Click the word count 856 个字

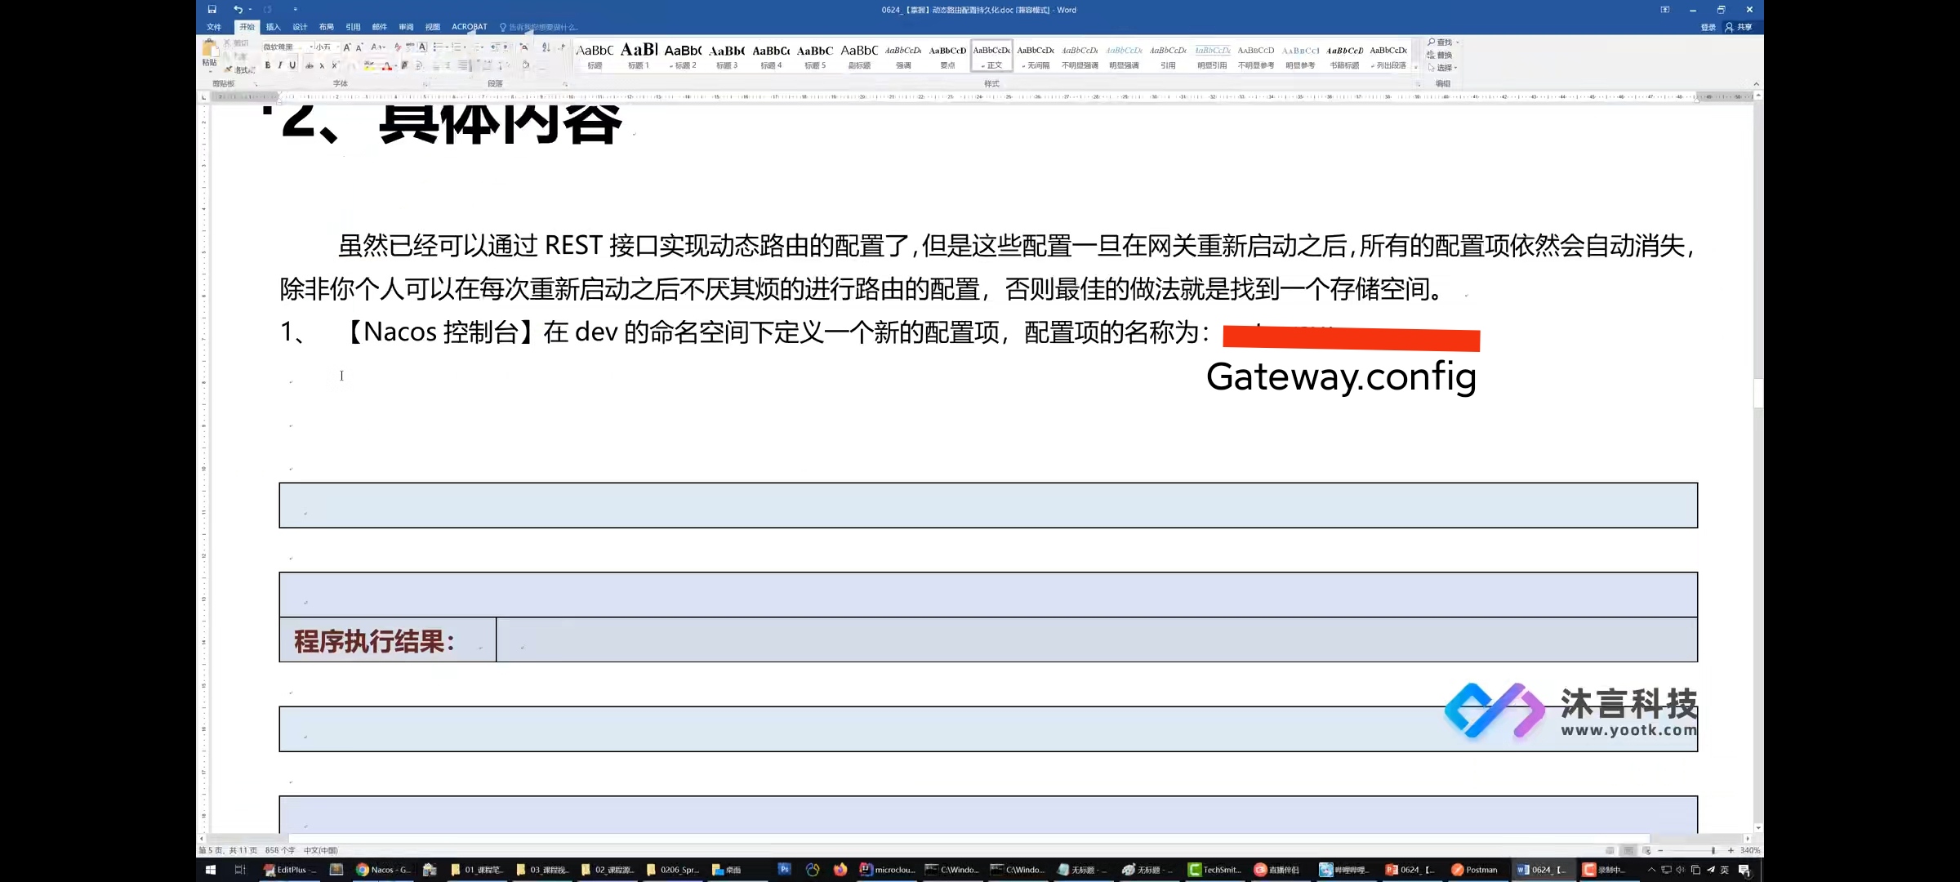(x=280, y=850)
